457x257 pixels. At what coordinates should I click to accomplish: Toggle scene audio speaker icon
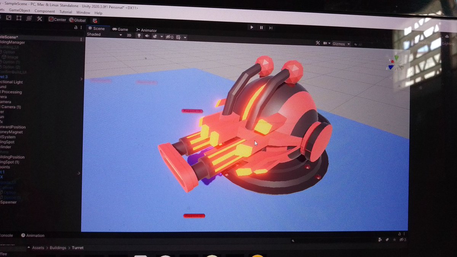(147, 36)
